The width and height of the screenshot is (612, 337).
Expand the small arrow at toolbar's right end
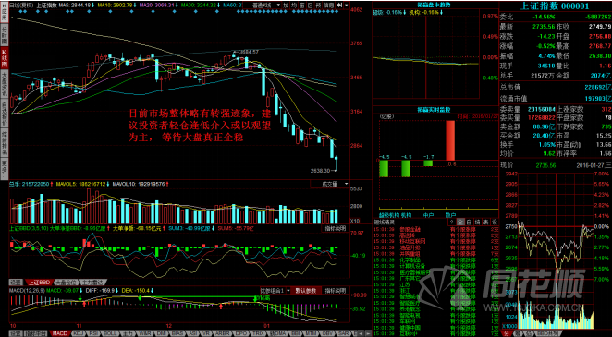pos(347,5)
